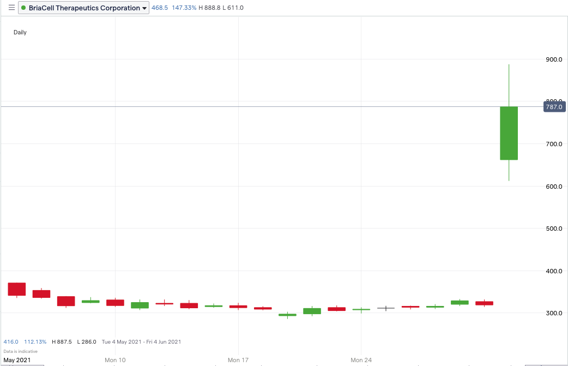Open the hamburger chart menu
Viewport: 568px width, 366px height.
click(x=11, y=8)
